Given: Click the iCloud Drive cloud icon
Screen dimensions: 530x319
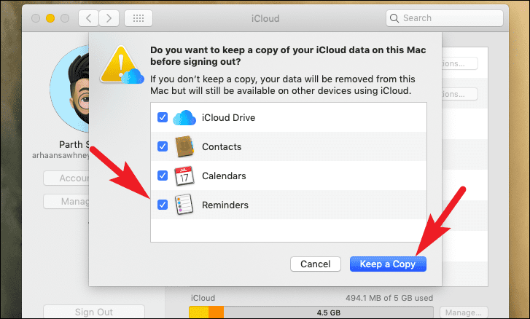Looking at the screenshot, I should coord(184,117).
